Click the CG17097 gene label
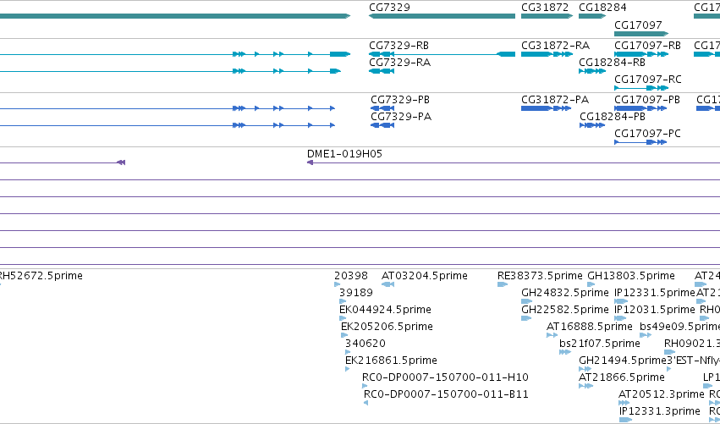The width and height of the screenshot is (720, 424). [638, 25]
